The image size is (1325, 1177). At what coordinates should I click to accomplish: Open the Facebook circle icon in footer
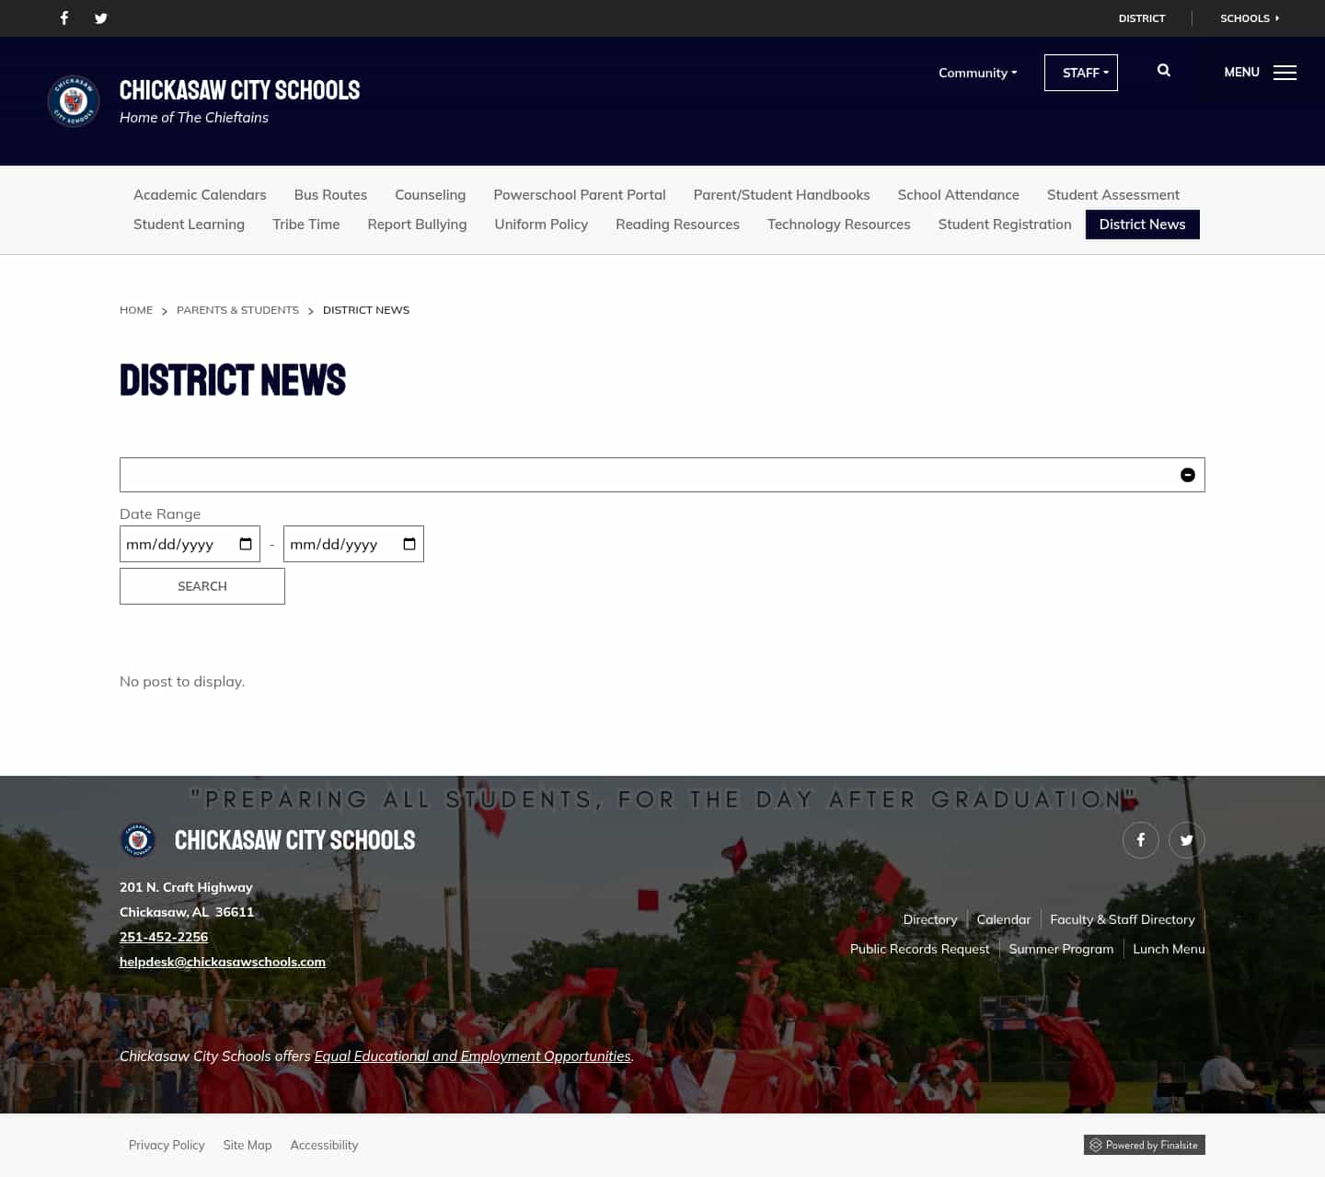[x=1140, y=839]
